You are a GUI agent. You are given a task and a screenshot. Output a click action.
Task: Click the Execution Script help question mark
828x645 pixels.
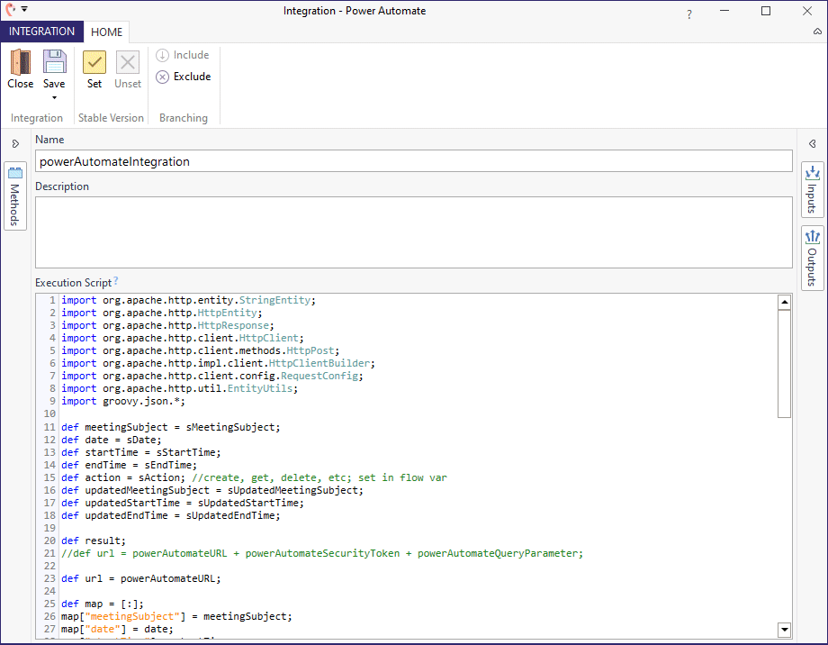(115, 280)
